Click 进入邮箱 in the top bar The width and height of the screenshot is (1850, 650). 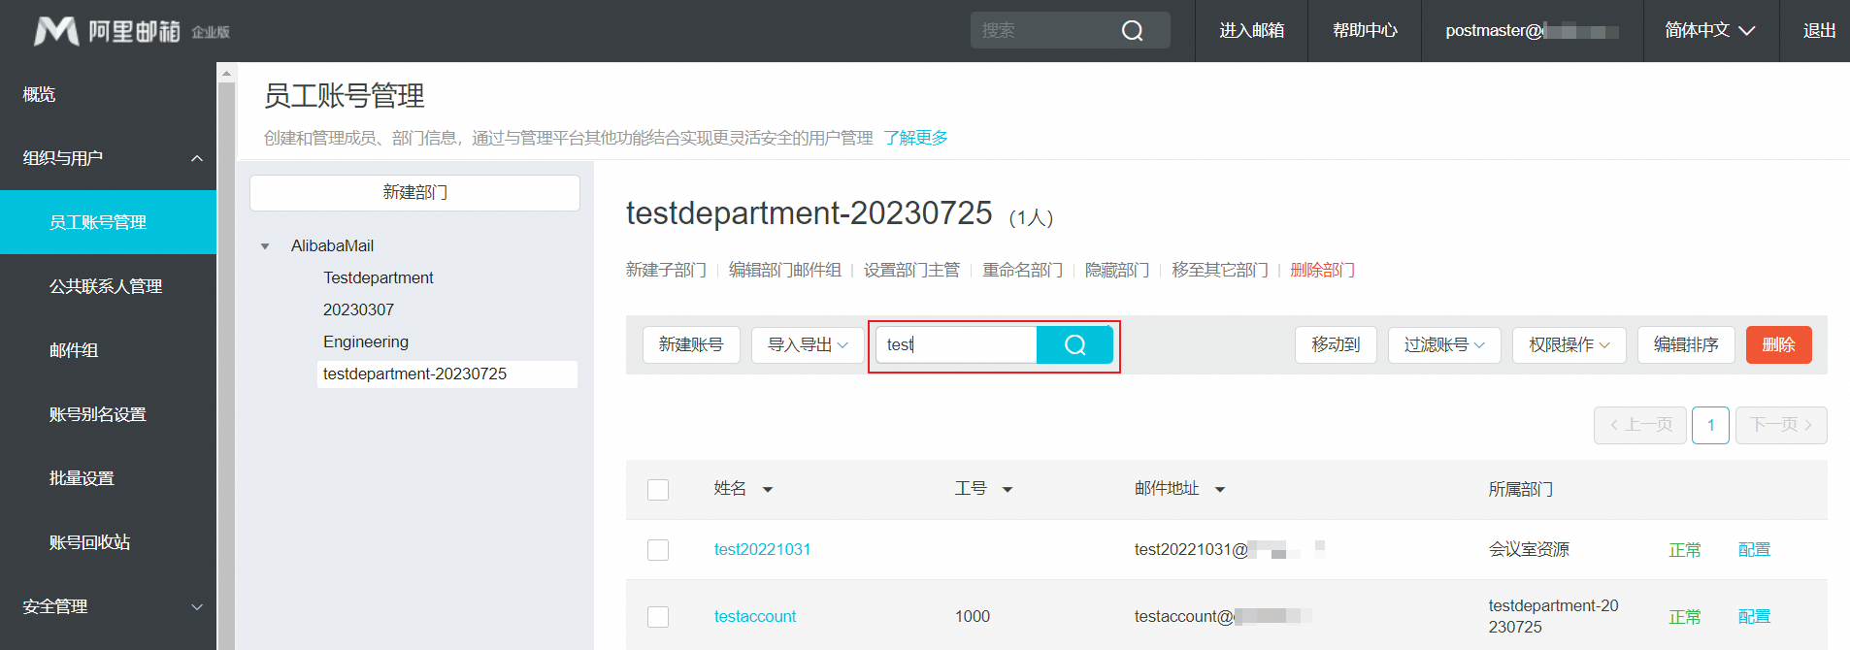point(1251,31)
